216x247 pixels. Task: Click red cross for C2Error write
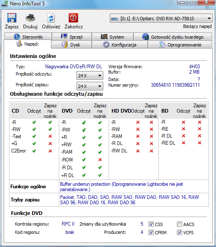tap(50, 151)
